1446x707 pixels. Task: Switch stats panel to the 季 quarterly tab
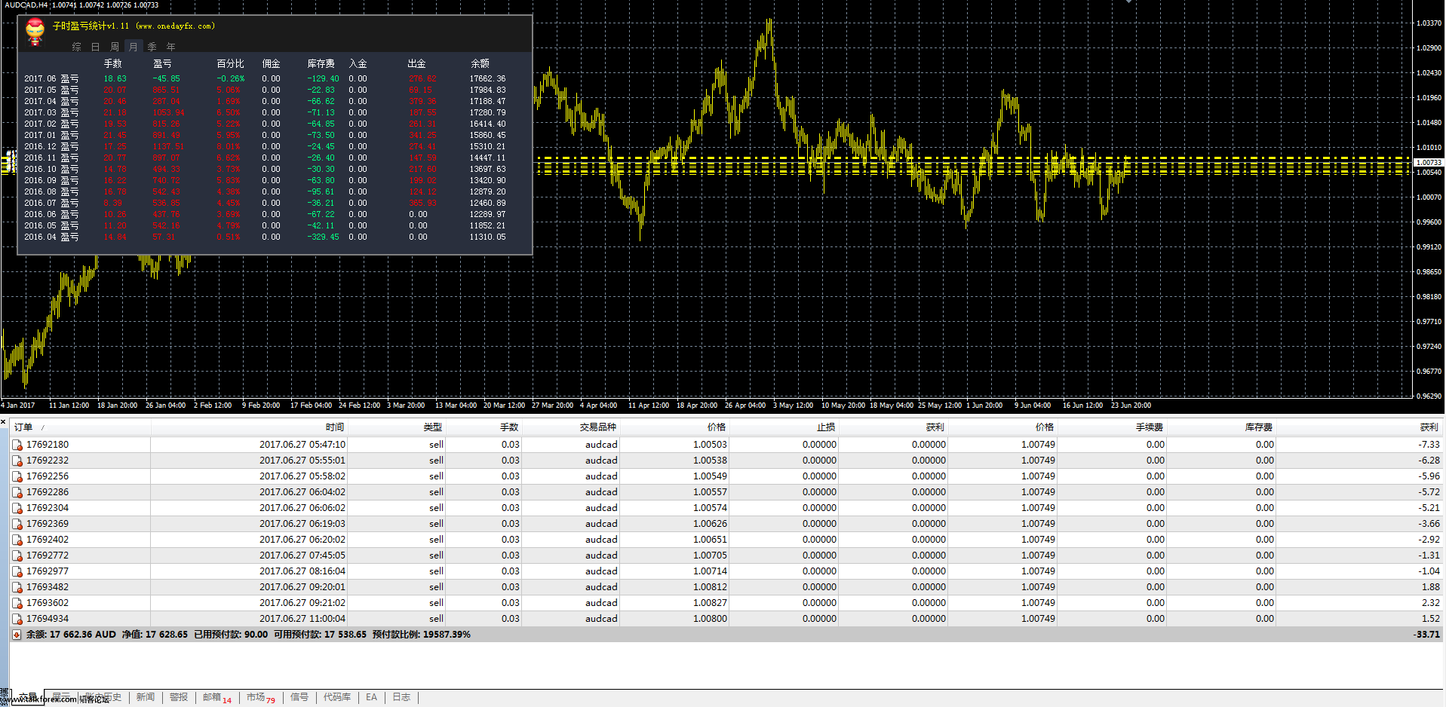coord(152,47)
